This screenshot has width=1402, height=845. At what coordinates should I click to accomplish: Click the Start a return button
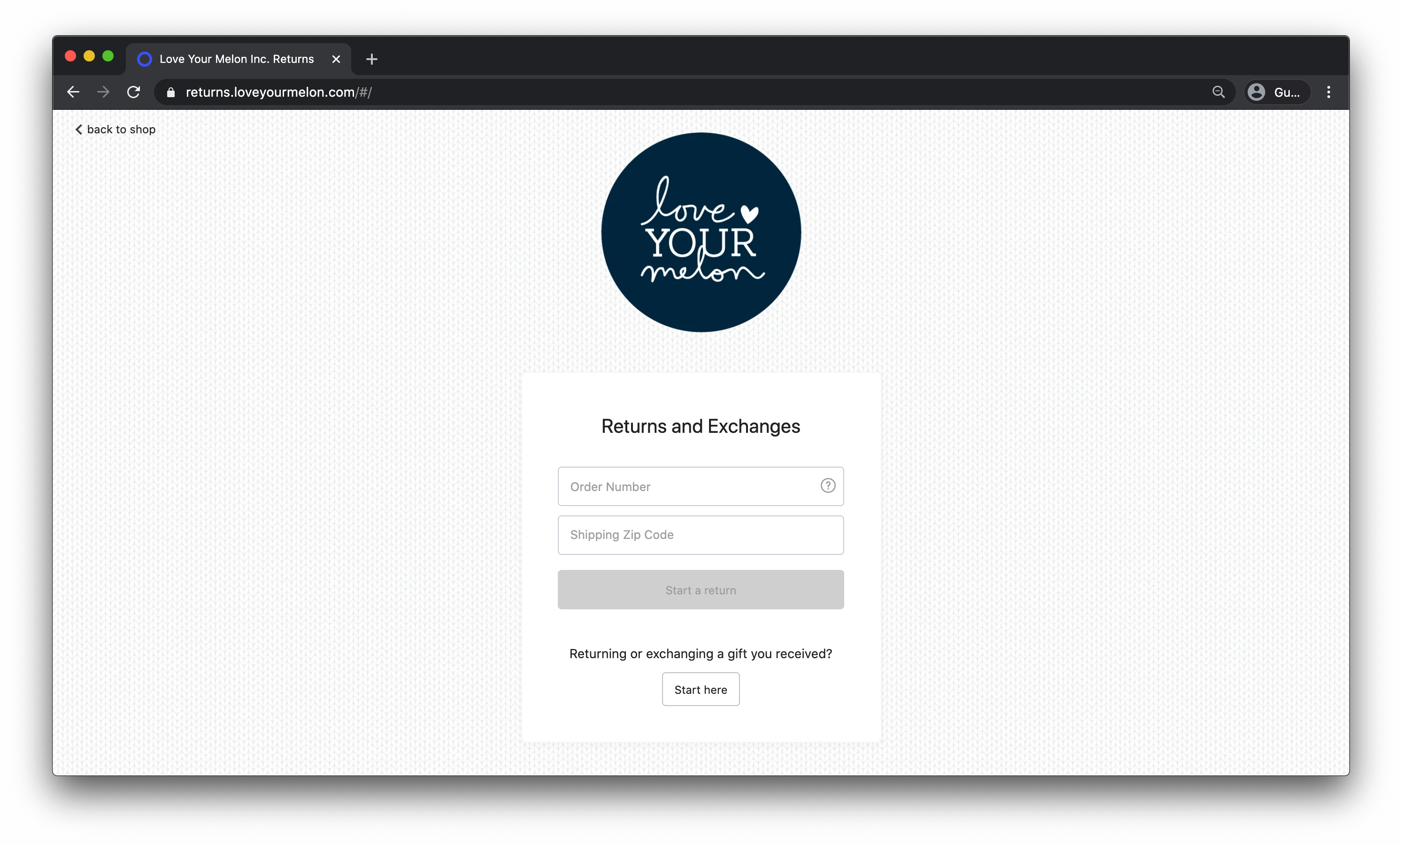(701, 590)
